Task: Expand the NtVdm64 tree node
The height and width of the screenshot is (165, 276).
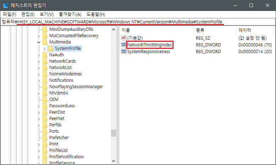Action: 39,93
